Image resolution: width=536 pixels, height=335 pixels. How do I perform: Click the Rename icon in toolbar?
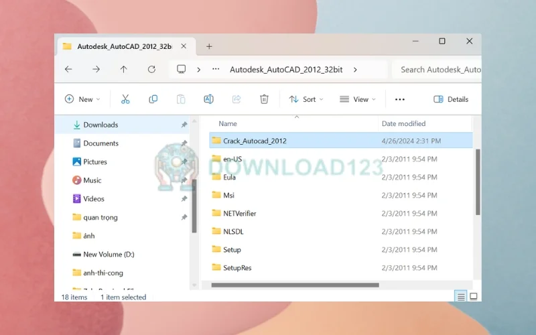[208, 99]
